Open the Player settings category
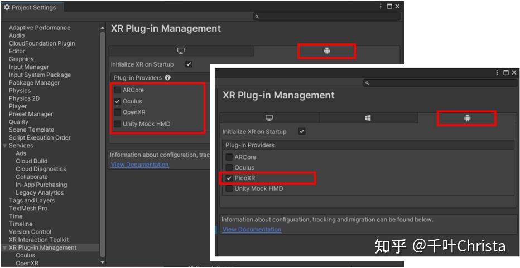The height and width of the screenshot is (268, 520). coord(18,106)
